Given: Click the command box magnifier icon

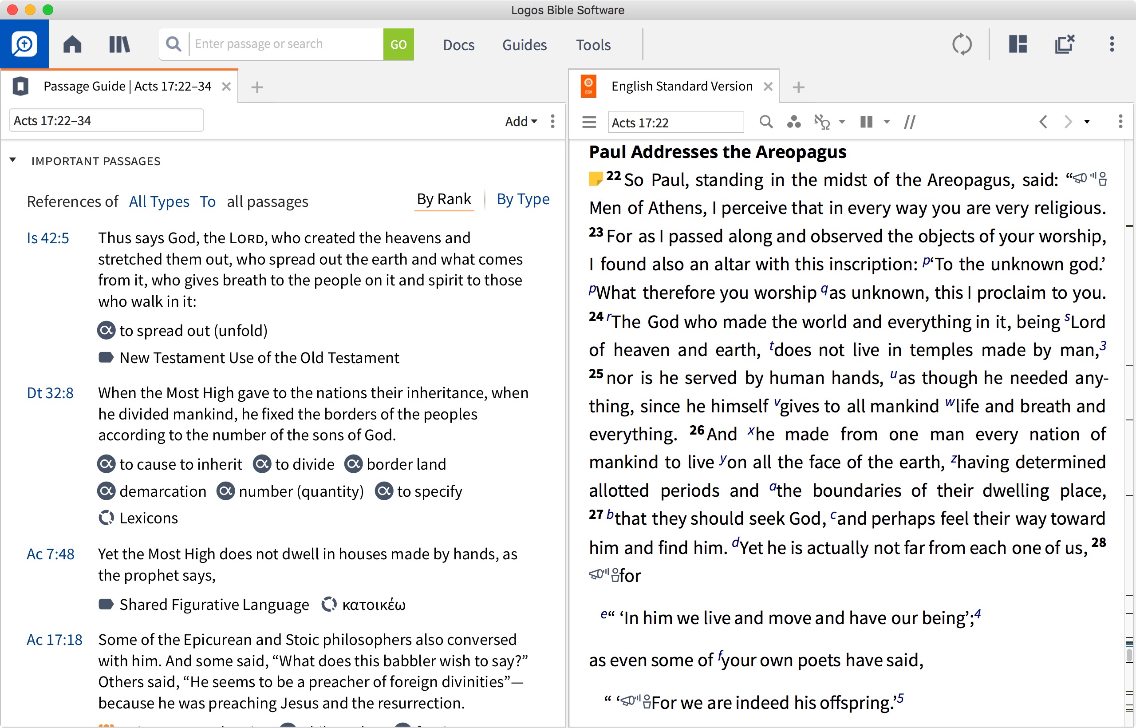Looking at the screenshot, I should (174, 44).
